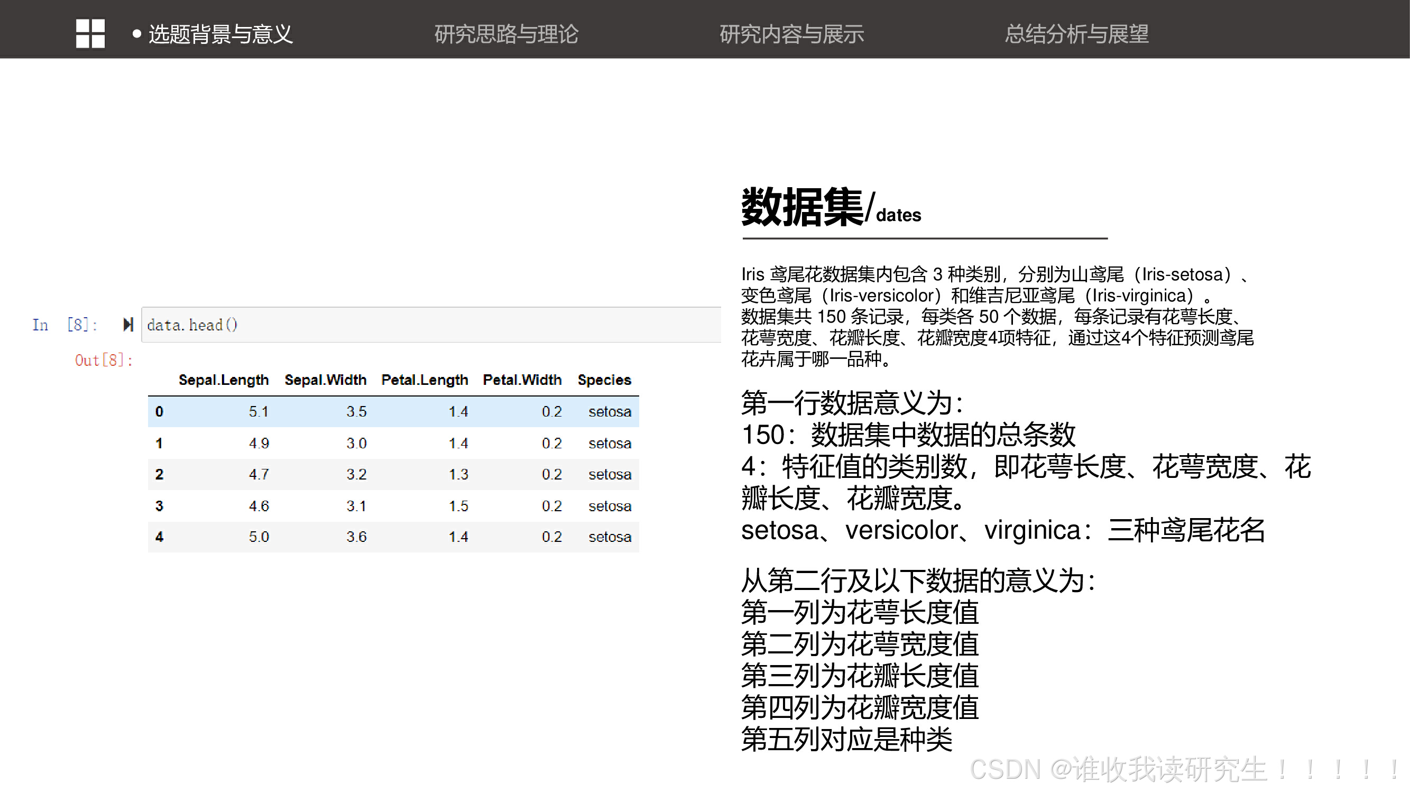Select the Petal.Length column header

click(424, 380)
